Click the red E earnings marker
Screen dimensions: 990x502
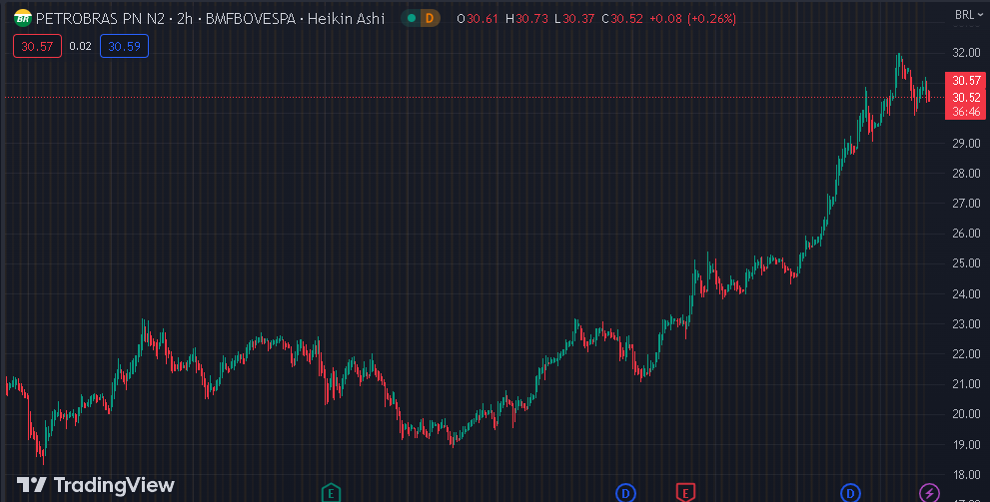tap(685, 493)
